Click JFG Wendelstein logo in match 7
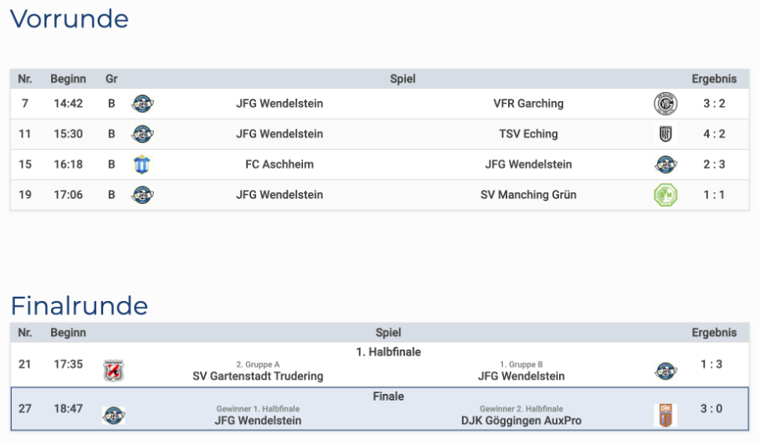Viewport: 760px width, 445px height. (142, 104)
